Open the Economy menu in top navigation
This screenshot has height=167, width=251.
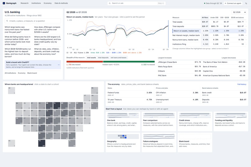(48, 3)
